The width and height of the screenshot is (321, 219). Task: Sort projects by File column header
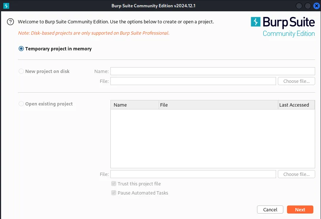click(218, 105)
